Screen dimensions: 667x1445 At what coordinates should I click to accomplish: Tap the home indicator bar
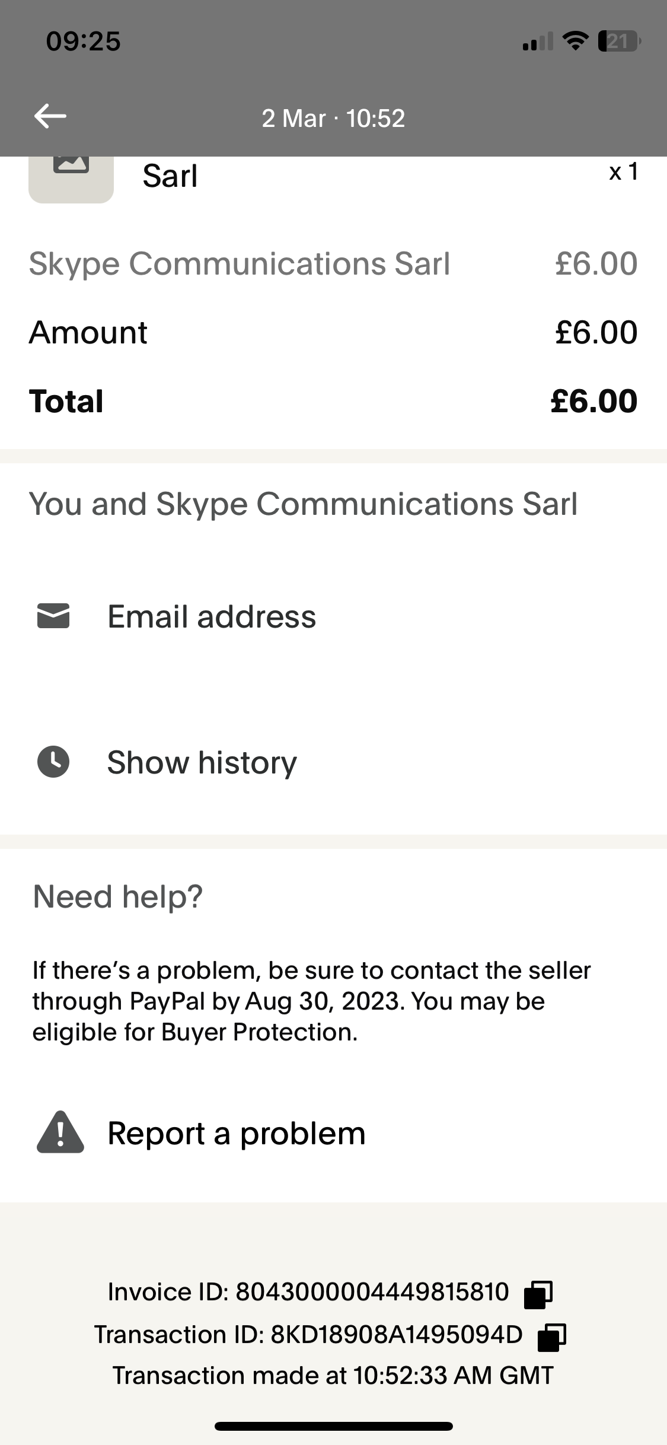tap(333, 1427)
